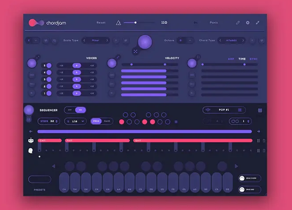Play the C4 pad key
This screenshot has height=210, width=292.
[x=64, y=182]
